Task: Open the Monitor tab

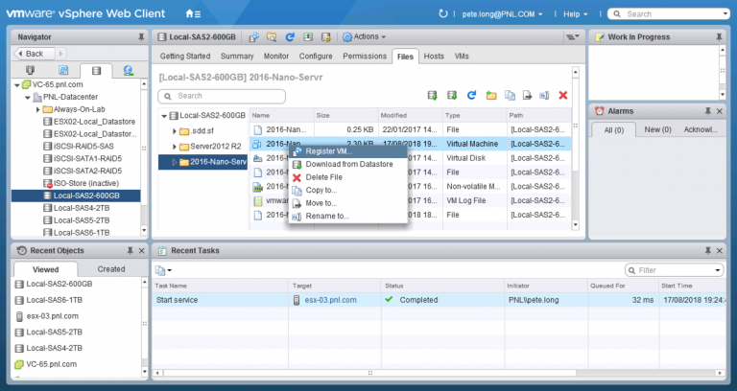Action: click(x=276, y=57)
